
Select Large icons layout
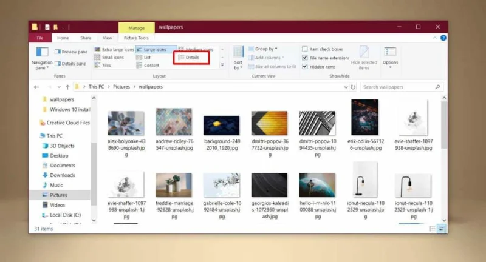tap(156, 50)
